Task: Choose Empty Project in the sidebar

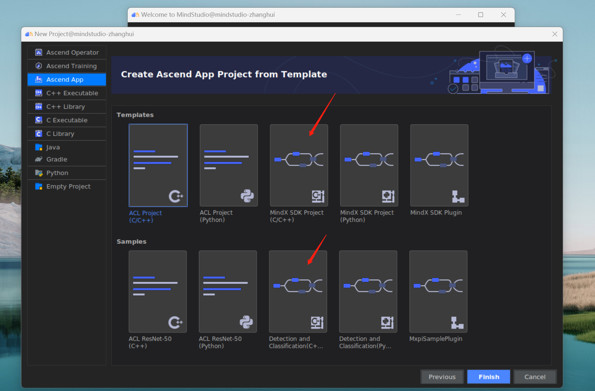Action: [x=67, y=186]
